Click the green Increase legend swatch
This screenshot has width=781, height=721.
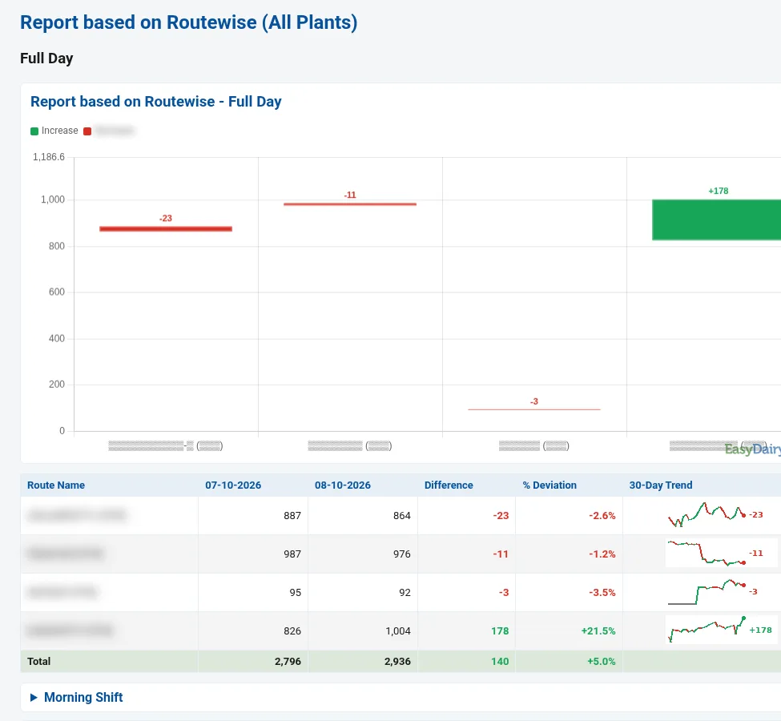click(34, 131)
